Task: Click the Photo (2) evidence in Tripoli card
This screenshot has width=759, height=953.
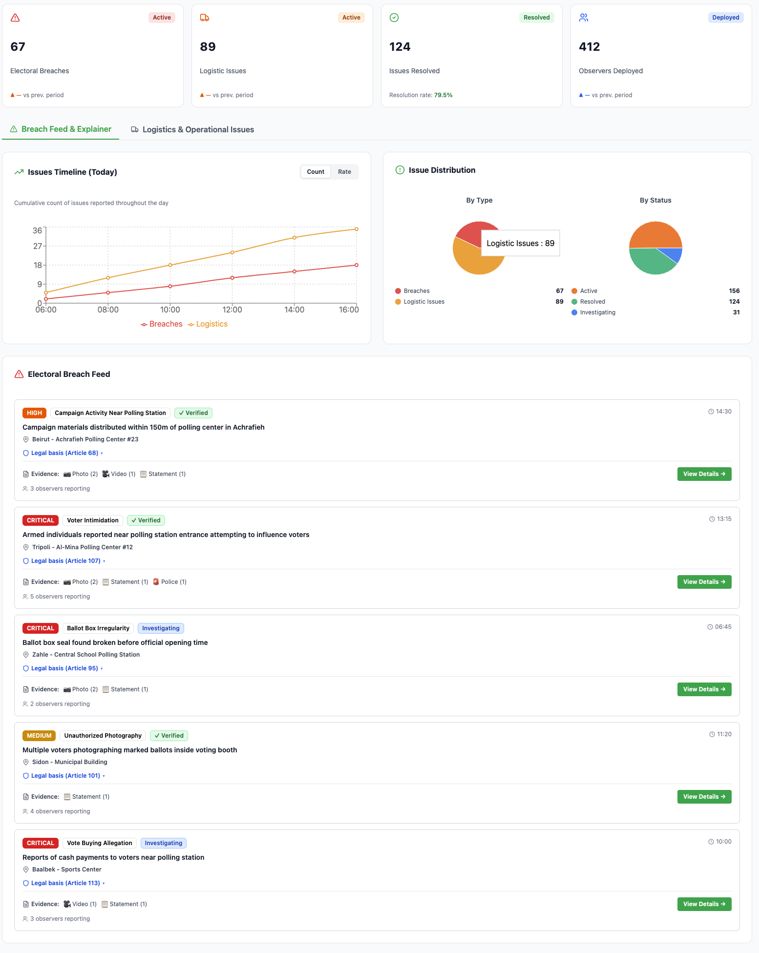Action: pyautogui.click(x=81, y=582)
